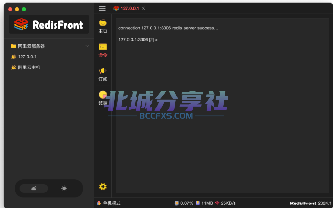Open the hamburger menu icon
Image resolution: width=333 pixels, height=208 pixels.
point(102,9)
